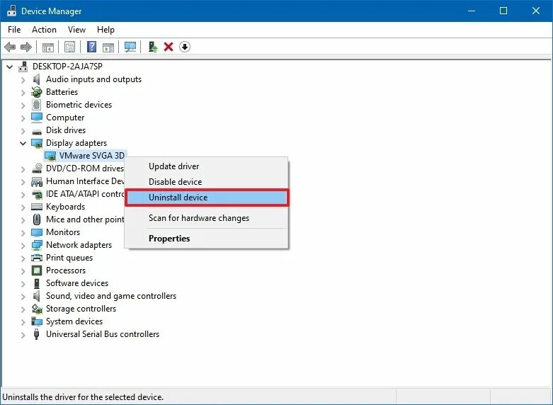Open the View menu
This screenshot has height=405, width=553.
click(x=76, y=30)
